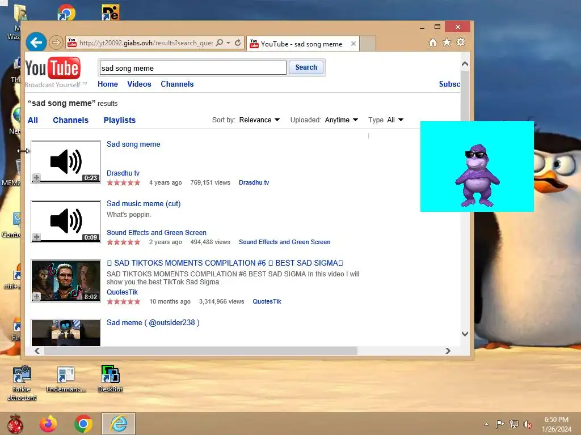Viewport: 581px width, 435px height.
Task: Open SAD TIKTOKS MOMENTS COMPILATION #6 title
Action: point(225,263)
